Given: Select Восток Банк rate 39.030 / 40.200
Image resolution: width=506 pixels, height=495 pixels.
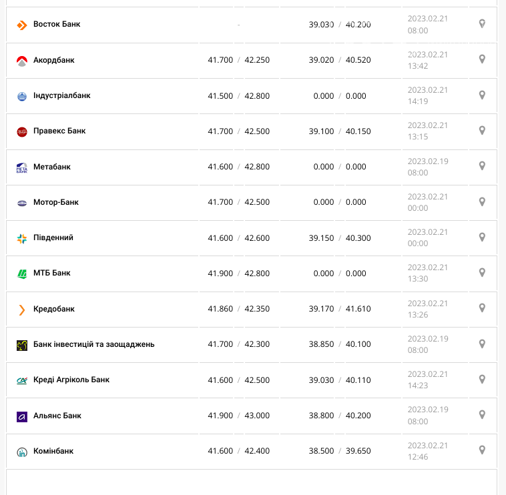Looking at the screenshot, I should click(340, 25).
